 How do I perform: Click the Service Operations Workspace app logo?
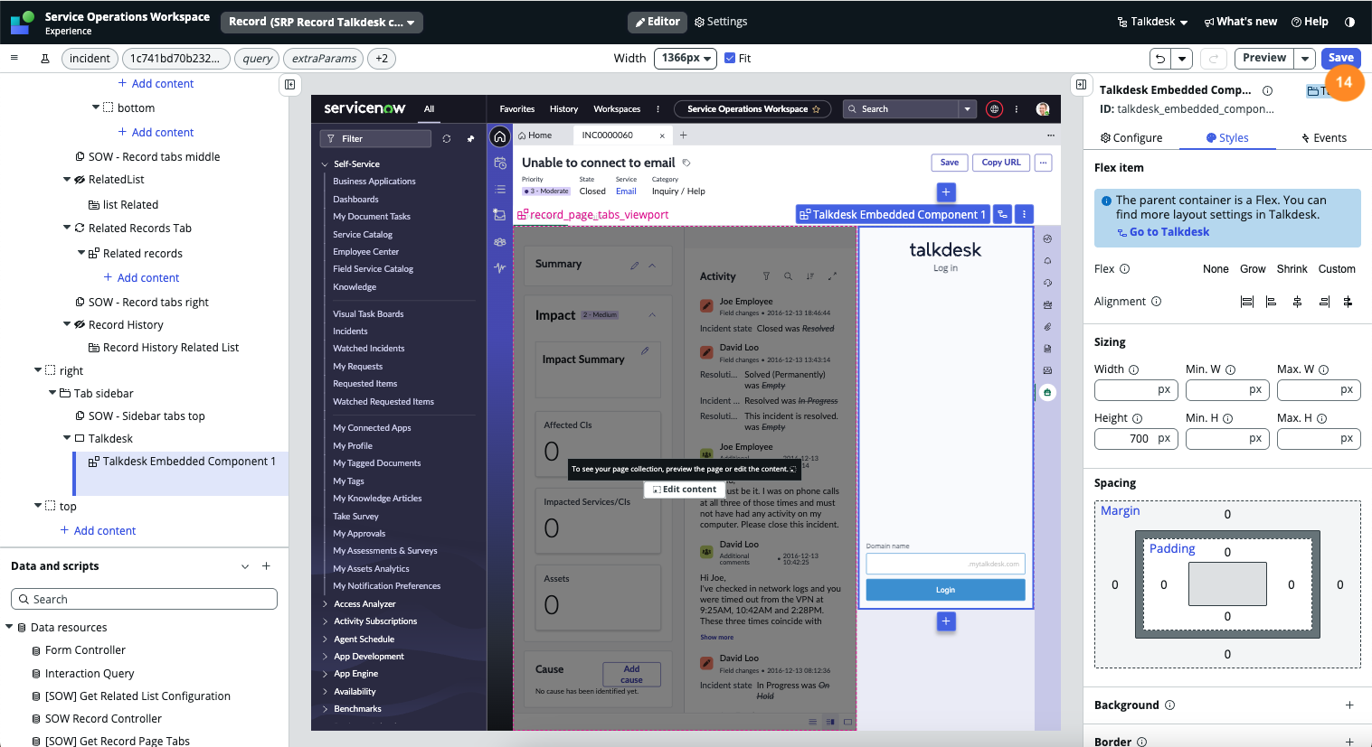tap(23, 23)
